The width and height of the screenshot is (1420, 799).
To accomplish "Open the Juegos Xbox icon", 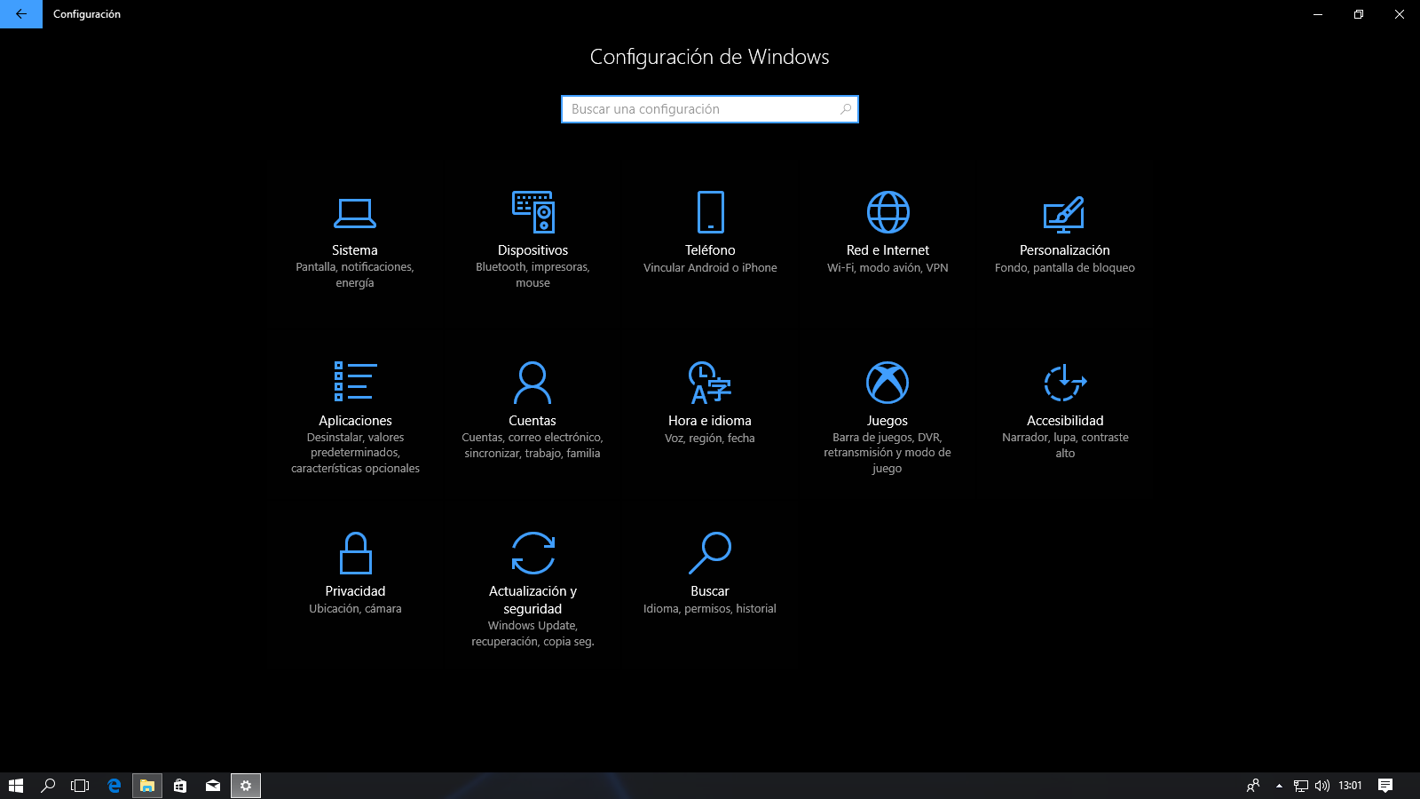I will pos(887,383).
